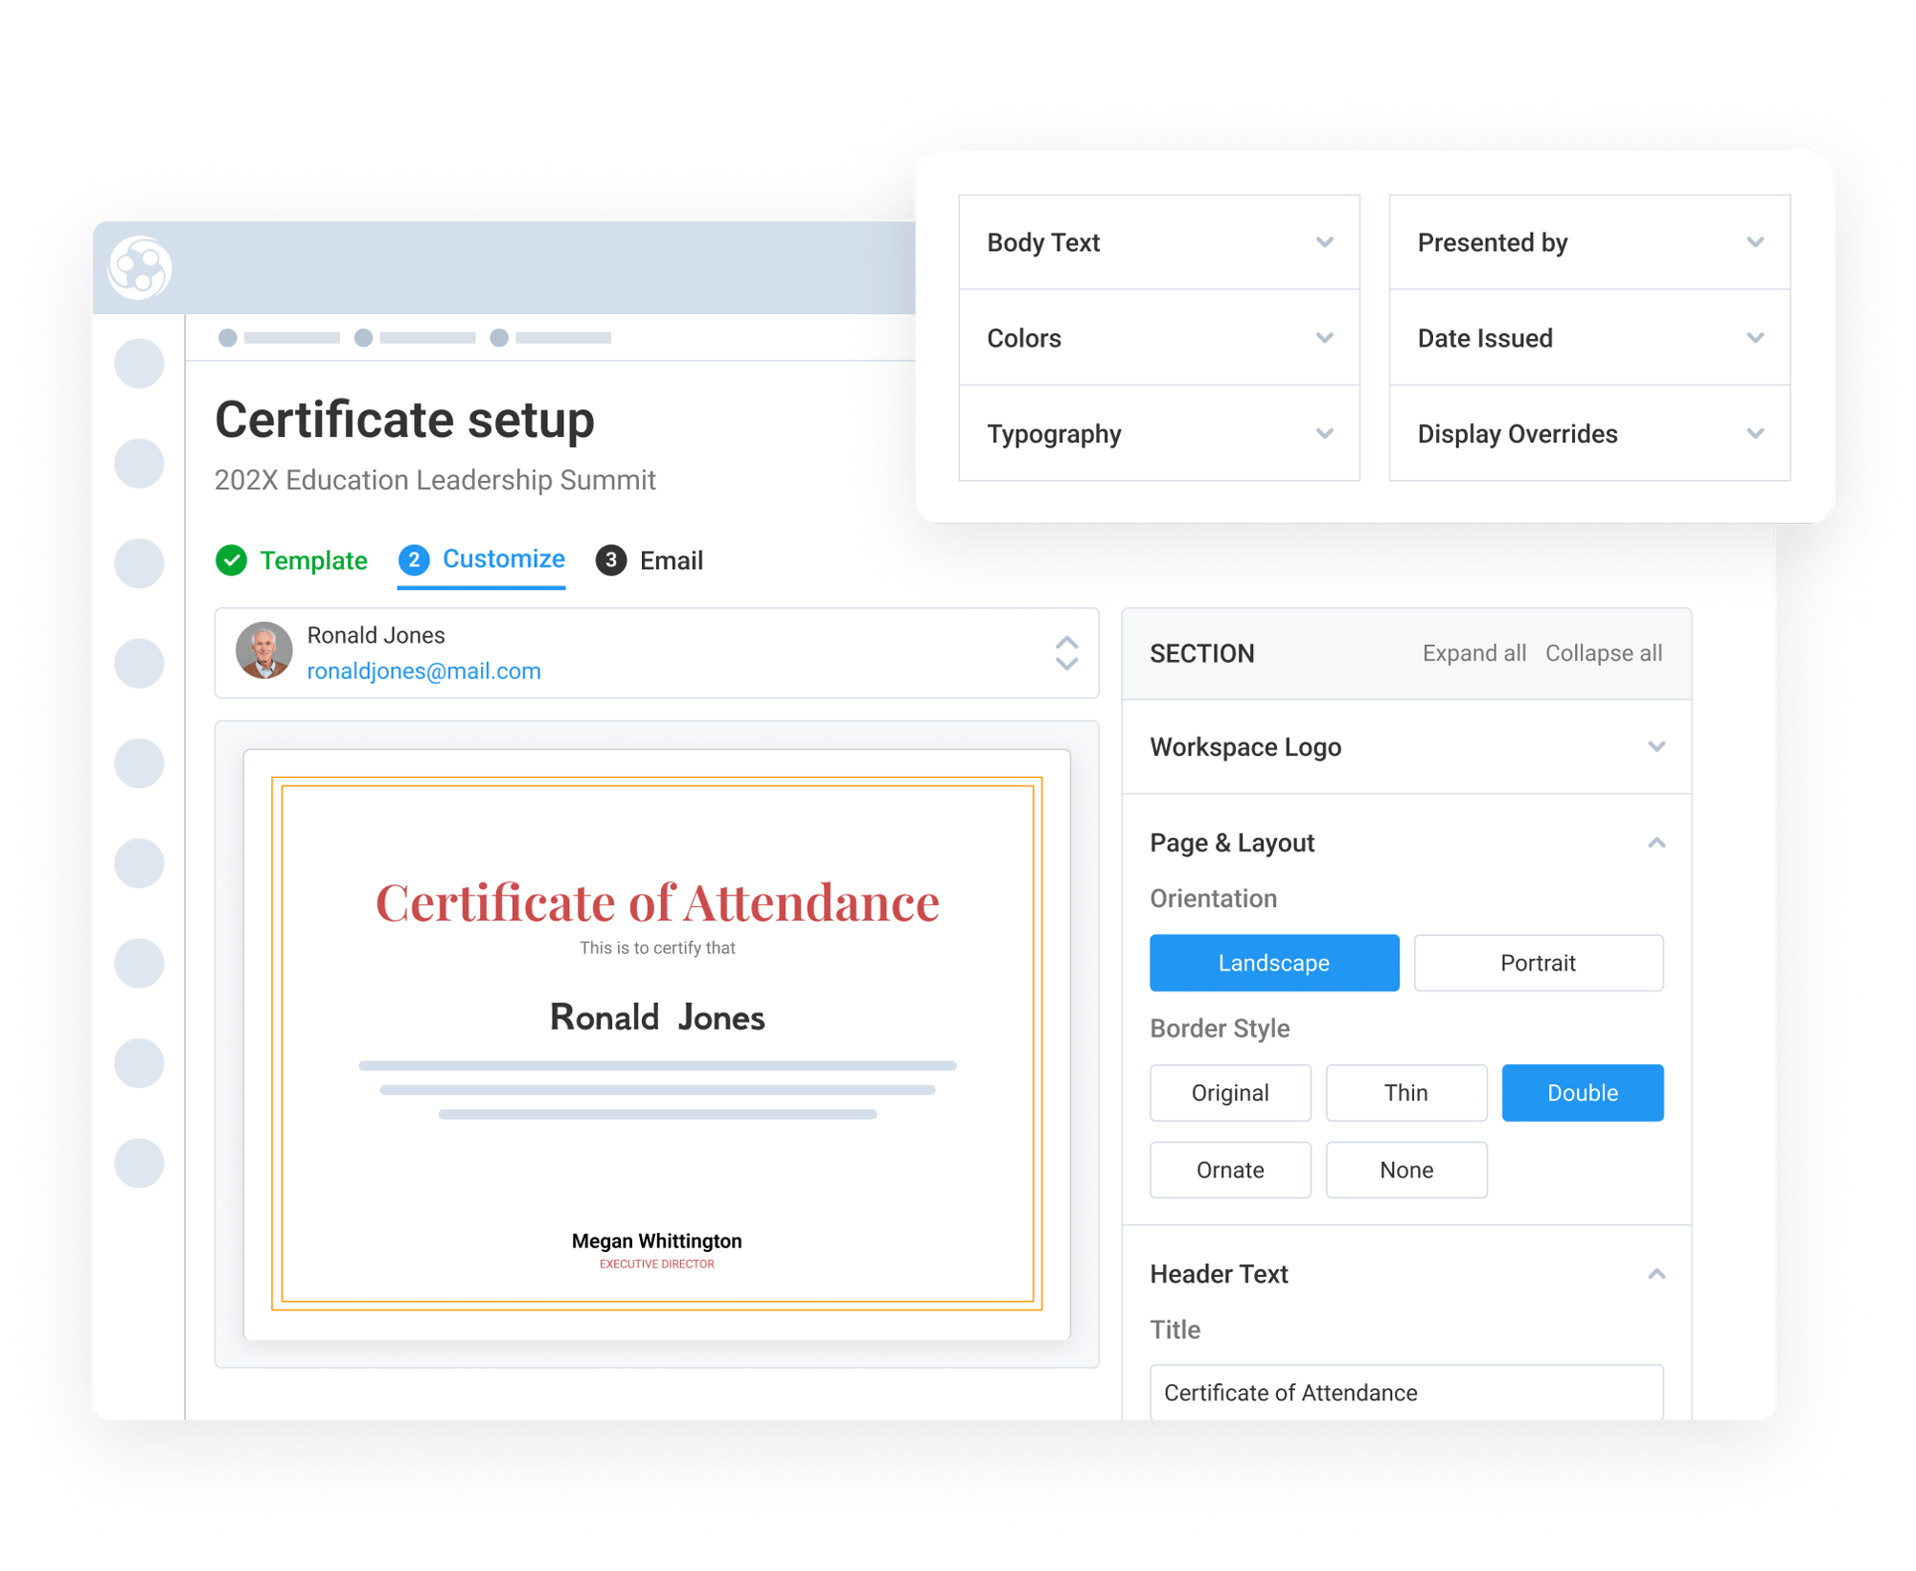The height and width of the screenshot is (1571, 1916).
Task: Select Landscape orientation
Action: point(1274,963)
